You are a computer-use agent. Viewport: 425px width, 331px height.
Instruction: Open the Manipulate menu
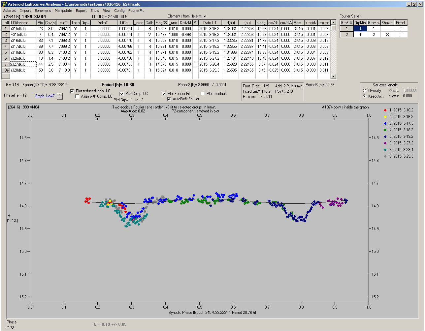tap(63, 11)
